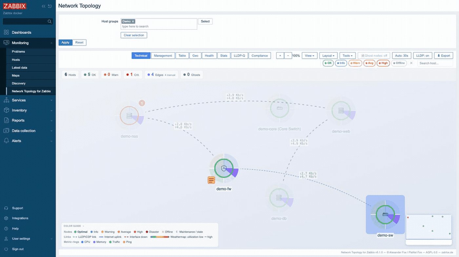This screenshot has height=257, width=459.
Task: Click the sidebar search magnifier icon
Action: tap(50, 21)
